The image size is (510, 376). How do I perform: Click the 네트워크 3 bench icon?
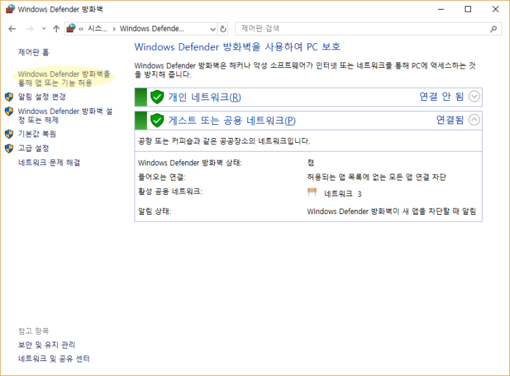(x=312, y=192)
